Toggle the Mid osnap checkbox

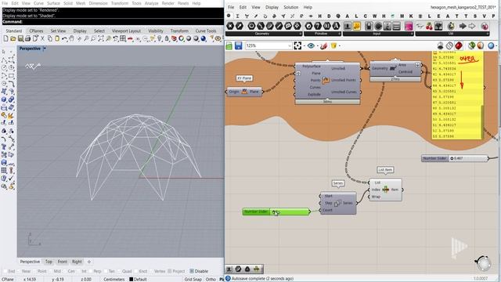(50, 271)
